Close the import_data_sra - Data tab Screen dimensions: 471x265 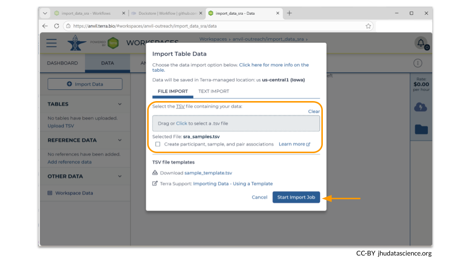click(x=278, y=13)
